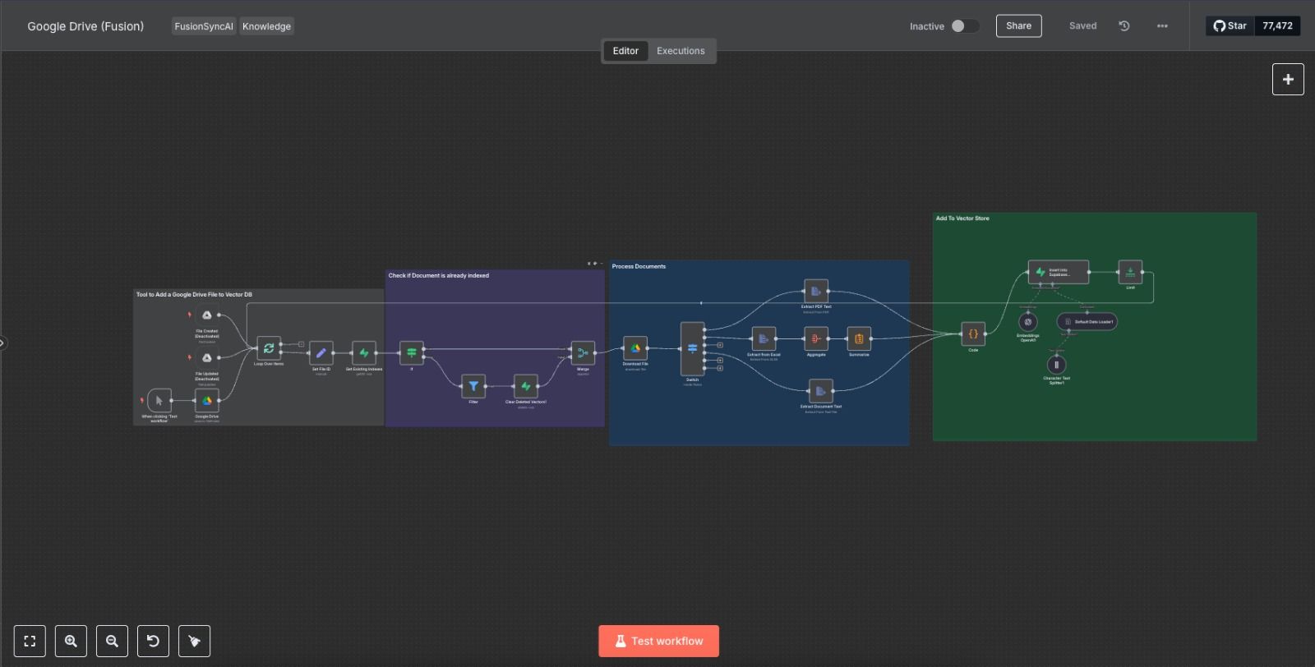Select the Set File ID node
The height and width of the screenshot is (667, 1315).
click(x=321, y=353)
